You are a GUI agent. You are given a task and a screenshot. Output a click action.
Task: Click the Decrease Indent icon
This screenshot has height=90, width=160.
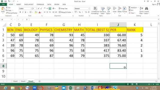[53, 12]
